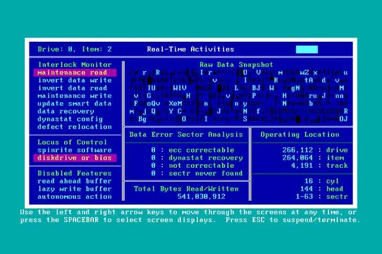
Task: Click the 541,030,912 byte total
Action: tap(201, 197)
